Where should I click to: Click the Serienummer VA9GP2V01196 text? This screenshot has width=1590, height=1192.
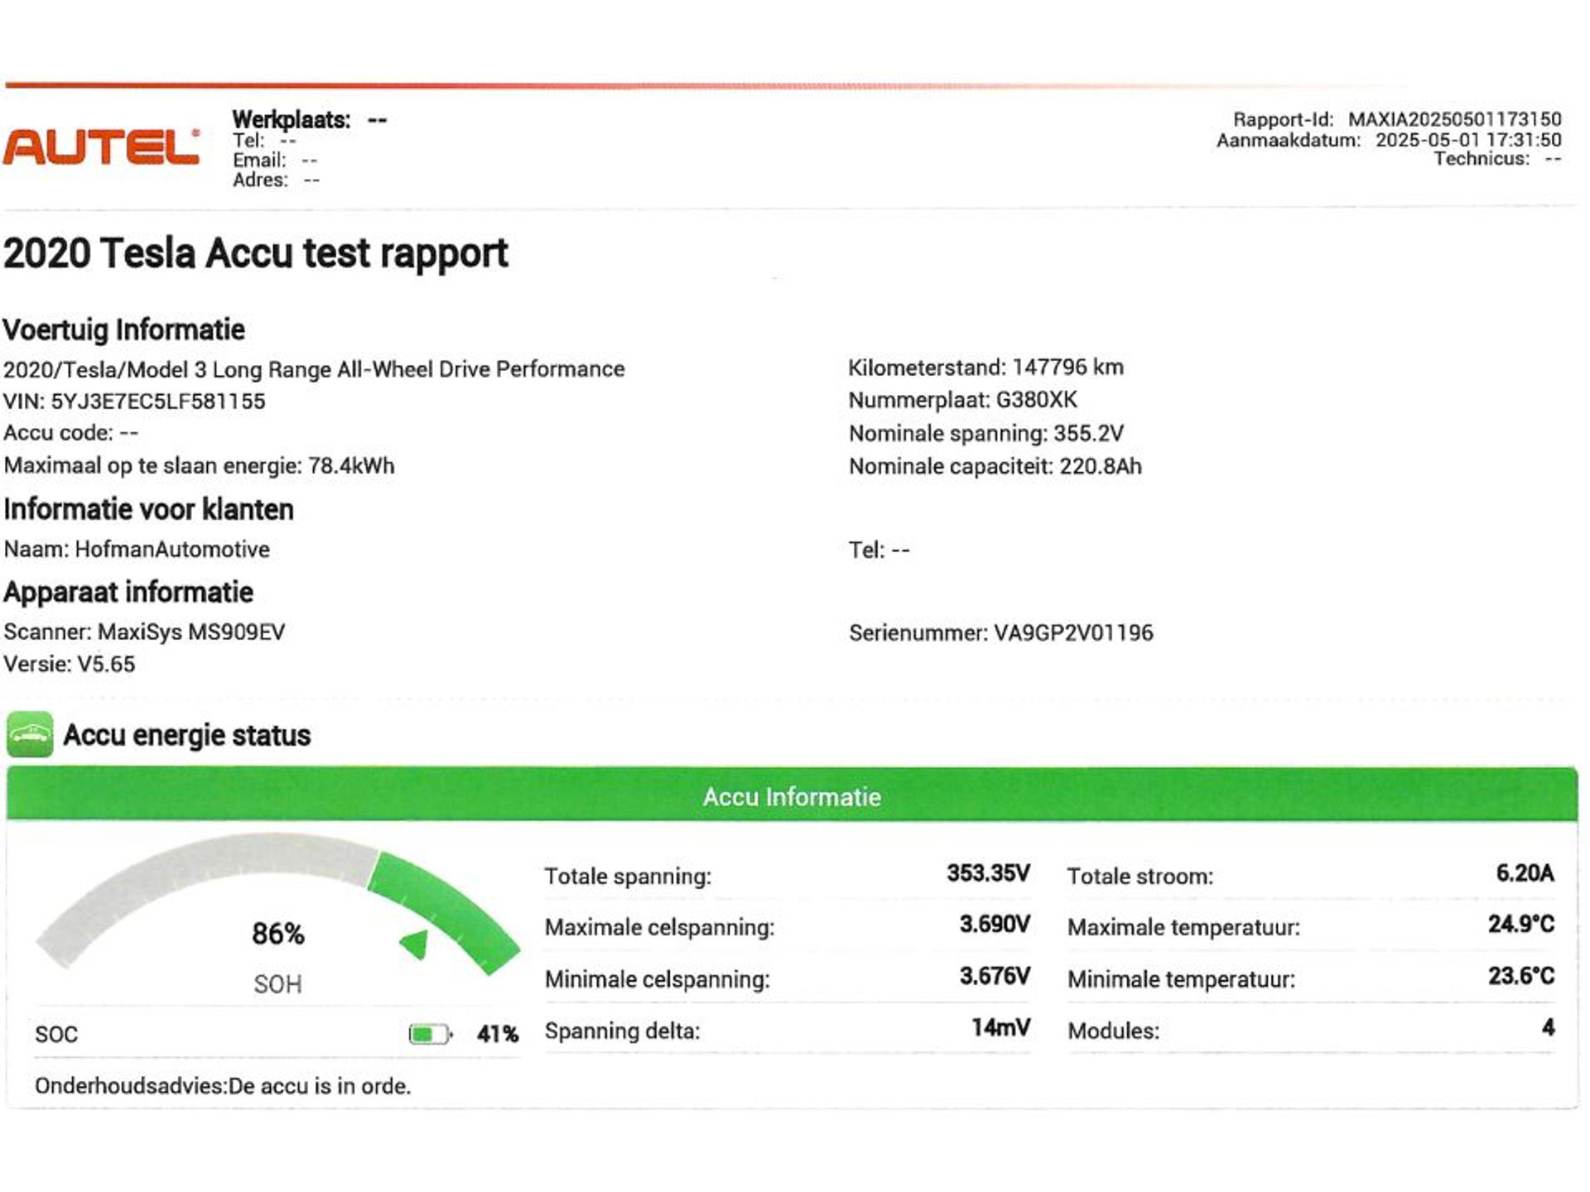[x=1000, y=633]
